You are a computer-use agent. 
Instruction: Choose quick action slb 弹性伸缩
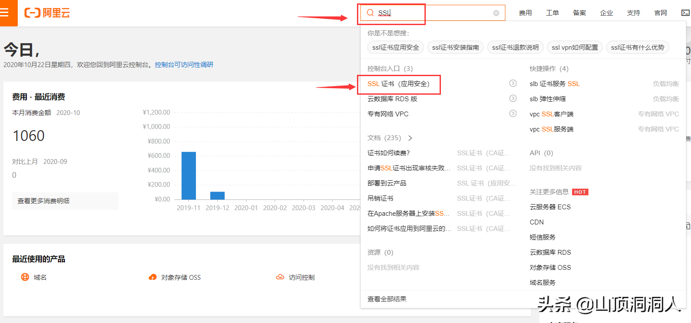pyautogui.click(x=547, y=99)
